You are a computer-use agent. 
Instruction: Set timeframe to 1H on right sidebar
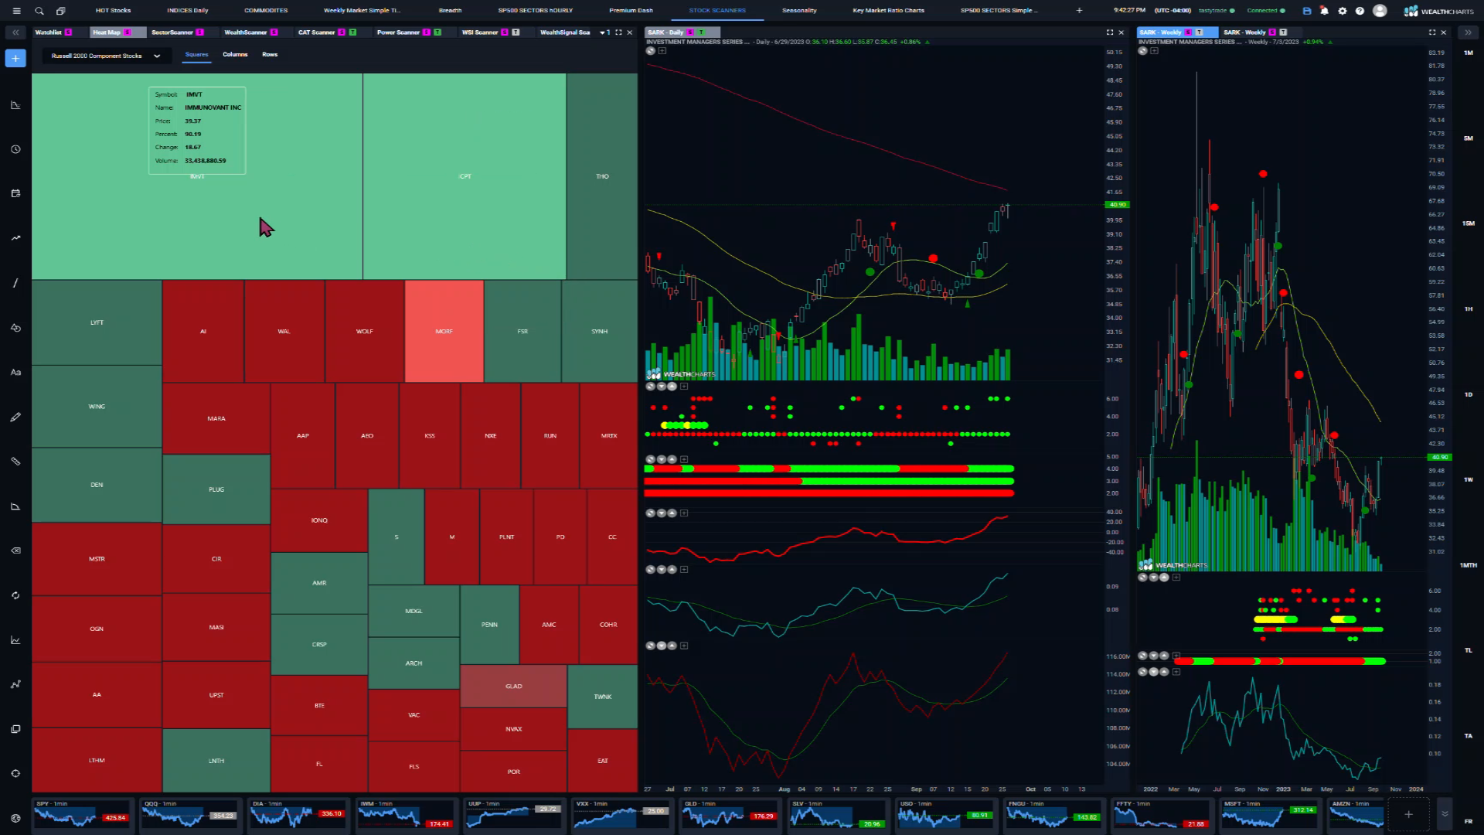1468,309
